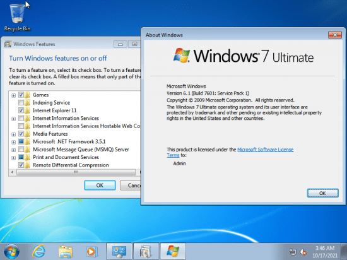The width and height of the screenshot is (347, 260).
Task: Uncheck the Media Features checkbox
Action: 21,134
